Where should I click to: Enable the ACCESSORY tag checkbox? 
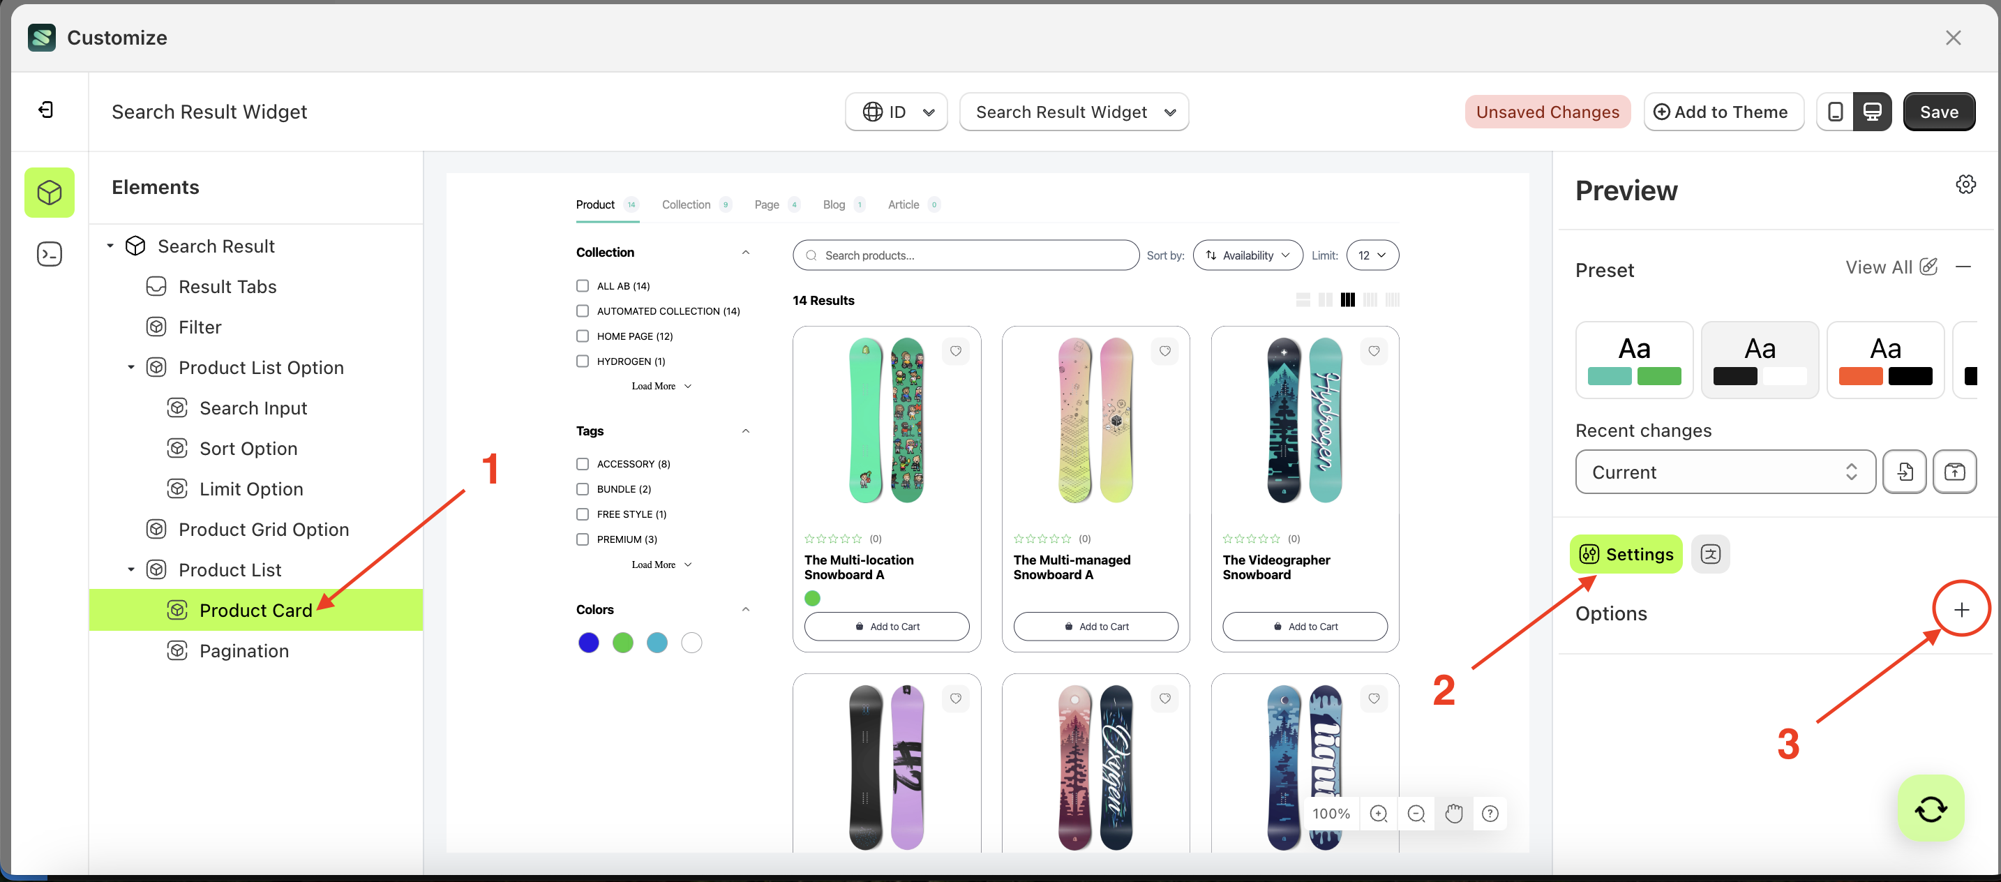point(582,464)
